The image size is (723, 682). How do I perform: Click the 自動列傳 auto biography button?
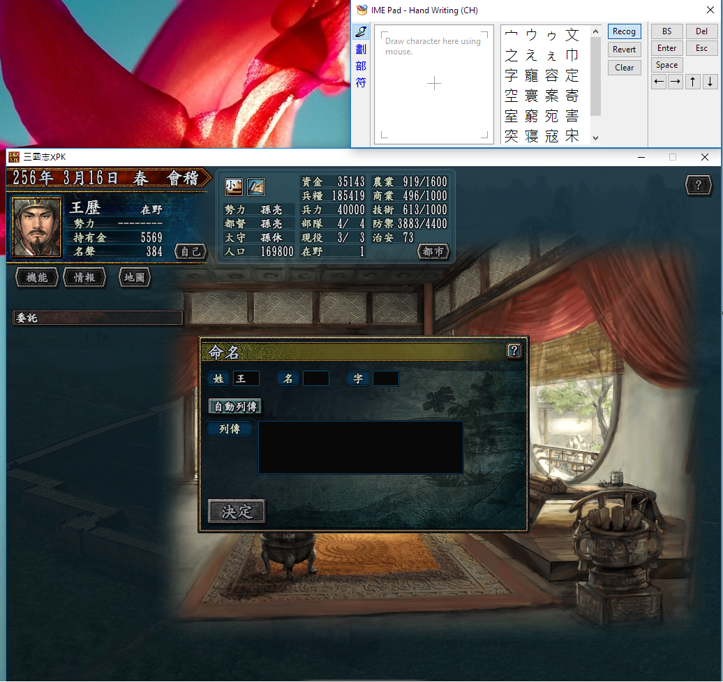(x=235, y=406)
